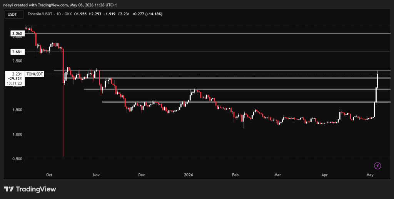Click the May label on time axis

pos(370,175)
